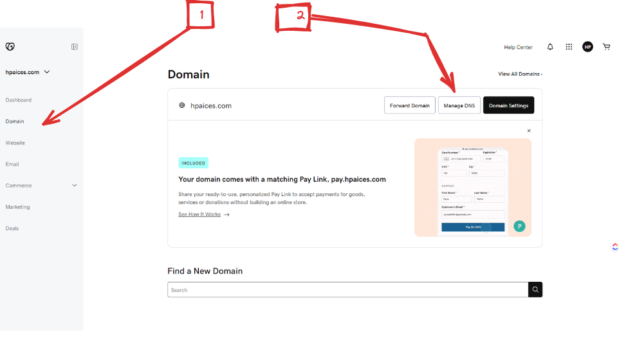Click the Domain page heading
This screenshot has height=348, width=637.
(189, 74)
